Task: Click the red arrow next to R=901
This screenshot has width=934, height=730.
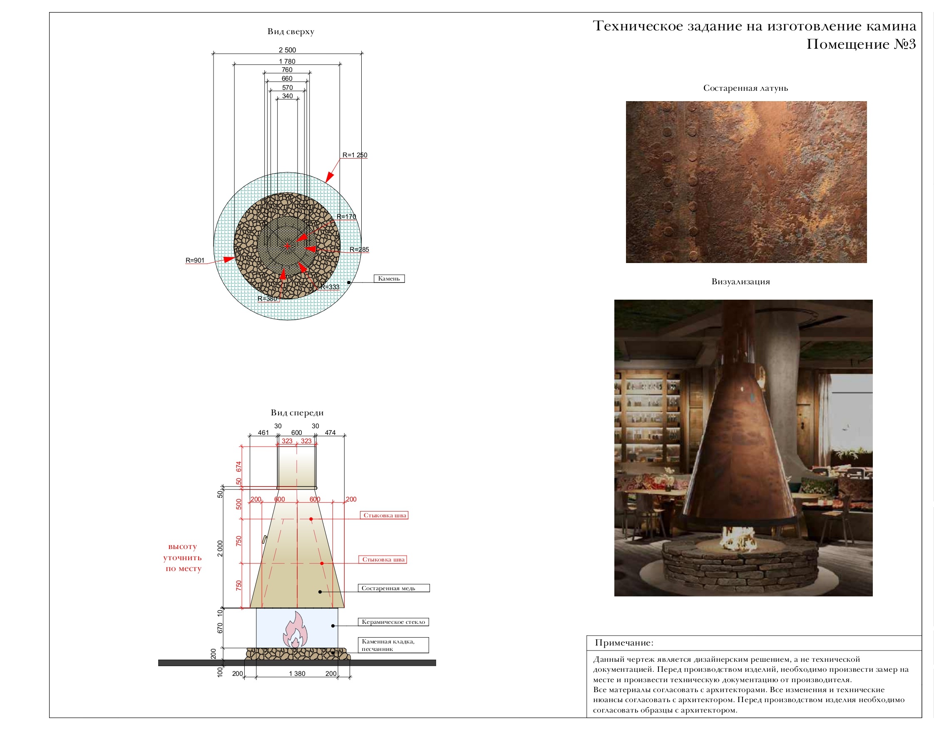Action: 229,259
